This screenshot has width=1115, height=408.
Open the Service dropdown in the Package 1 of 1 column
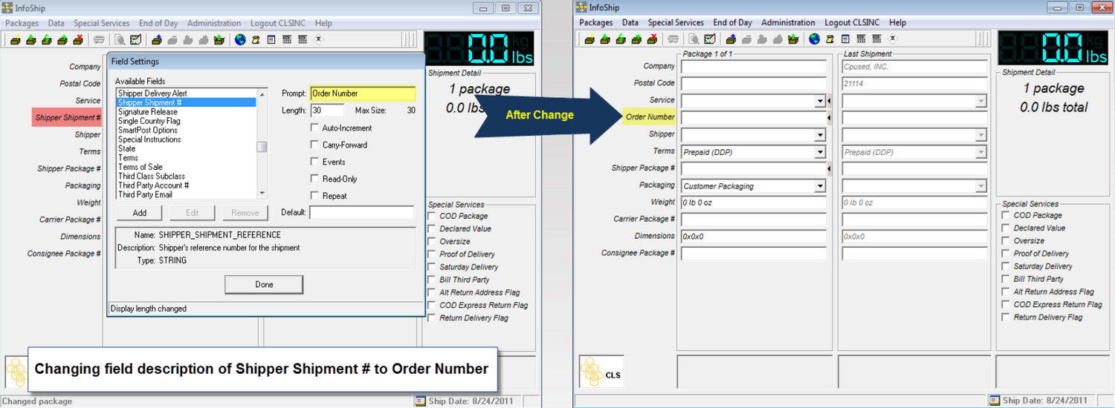click(820, 101)
